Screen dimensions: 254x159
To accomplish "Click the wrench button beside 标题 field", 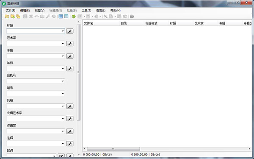I will pyautogui.click(x=70, y=31).
